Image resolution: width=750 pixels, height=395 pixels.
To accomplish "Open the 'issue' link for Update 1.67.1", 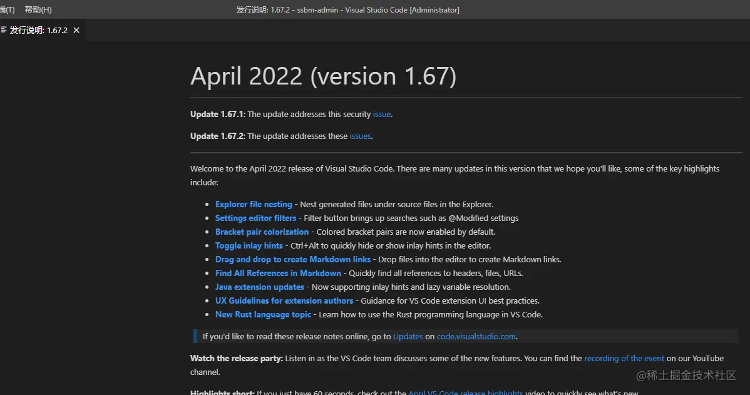I will [382, 115].
